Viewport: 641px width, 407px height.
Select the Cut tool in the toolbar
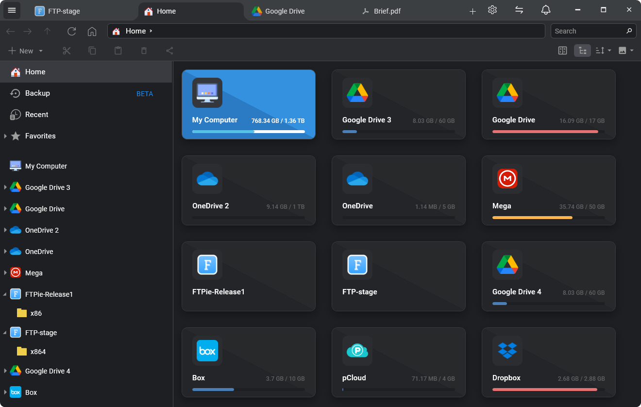[67, 51]
